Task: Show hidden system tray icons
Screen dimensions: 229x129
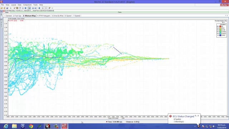Action: [195, 126]
